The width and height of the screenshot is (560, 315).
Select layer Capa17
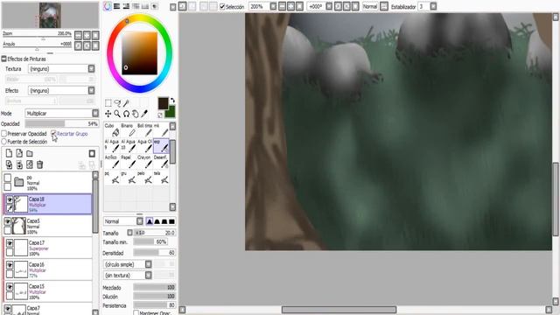click(x=48, y=248)
